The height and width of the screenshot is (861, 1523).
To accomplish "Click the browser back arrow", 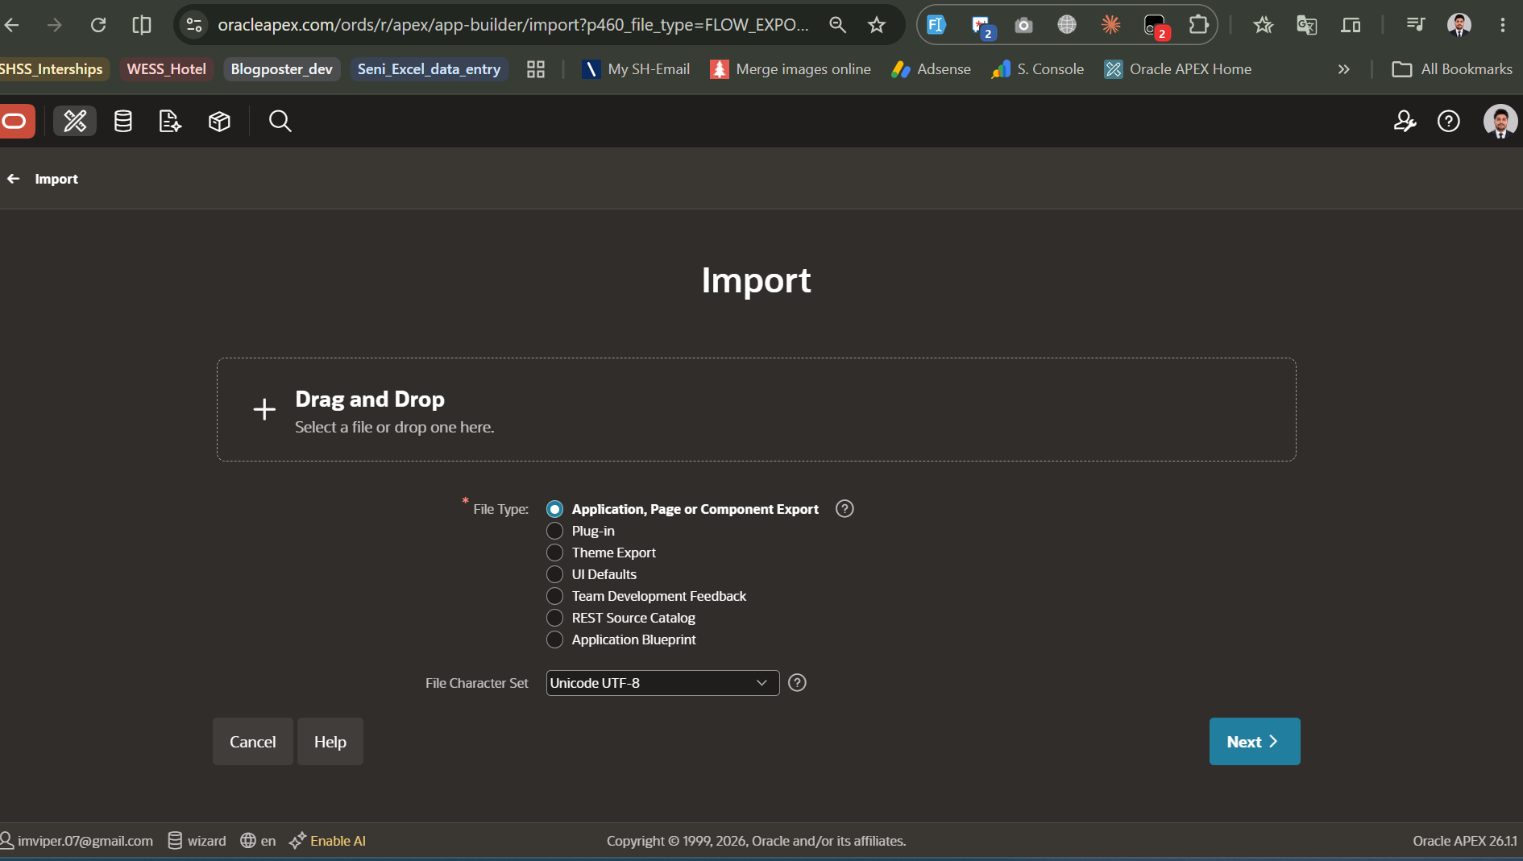I will tap(12, 25).
